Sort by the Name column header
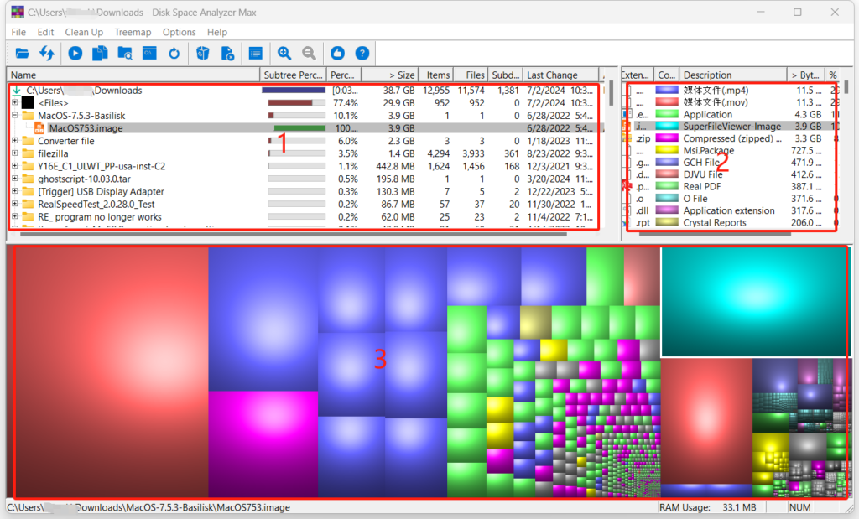859x519 pixels. [x=133, y=75]
